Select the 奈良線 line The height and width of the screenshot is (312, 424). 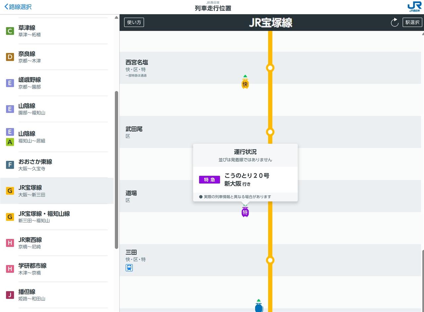tap(57, 57)
